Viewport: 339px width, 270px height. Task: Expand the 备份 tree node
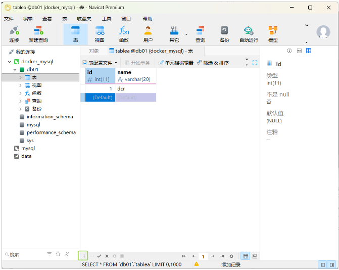(20, 109)
